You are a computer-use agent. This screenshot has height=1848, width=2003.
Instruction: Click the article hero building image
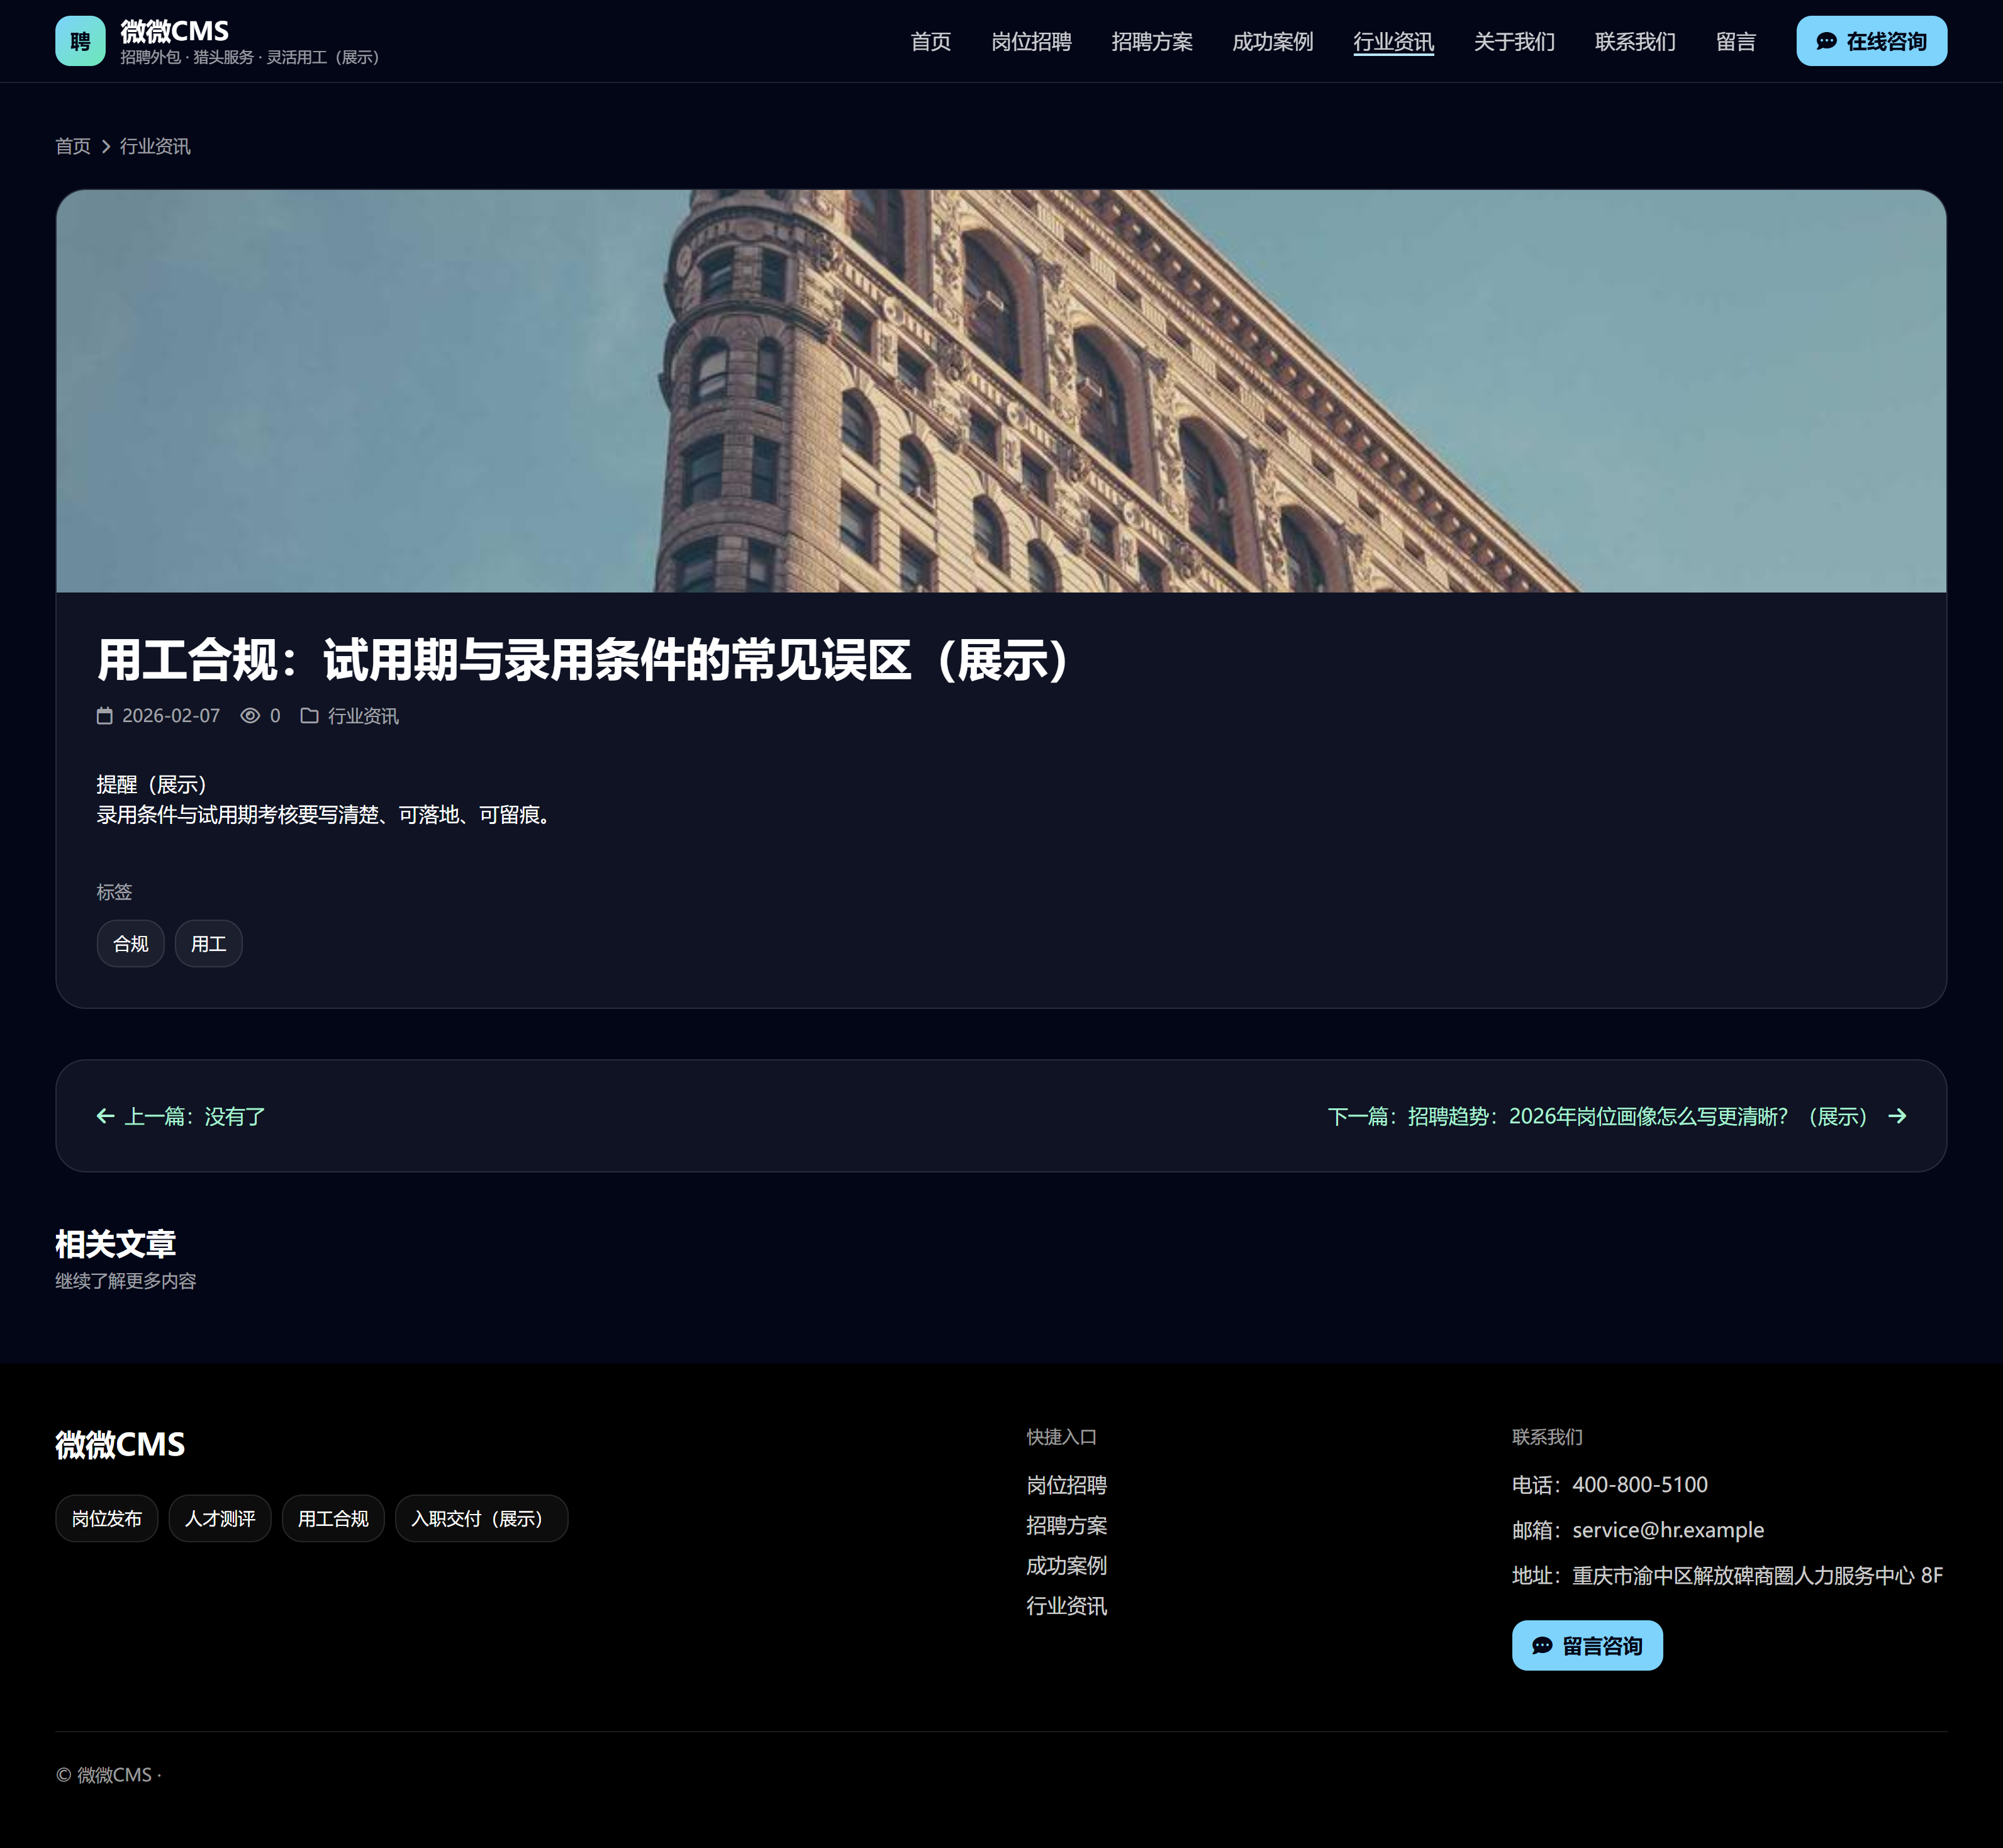tap(1000, 391)
